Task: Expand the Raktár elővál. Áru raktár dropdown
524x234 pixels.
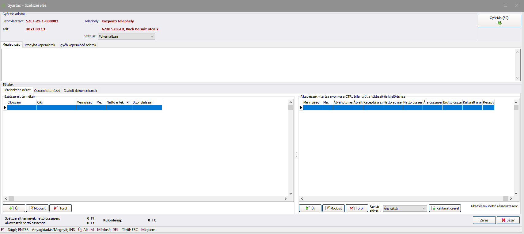Action: [x=404, y=209]
